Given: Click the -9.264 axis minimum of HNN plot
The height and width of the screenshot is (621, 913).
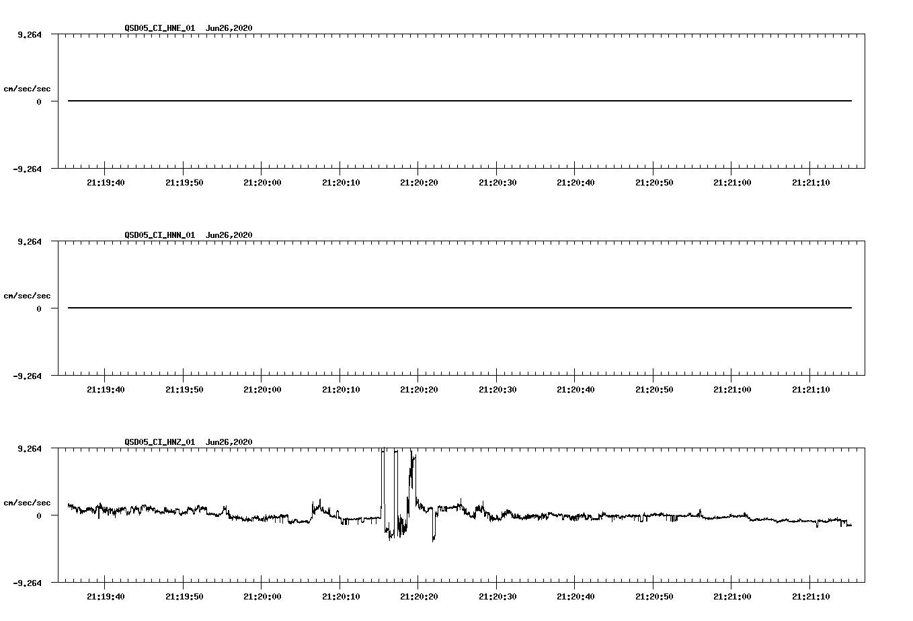Looking at the screenshot, I should 27,376.
